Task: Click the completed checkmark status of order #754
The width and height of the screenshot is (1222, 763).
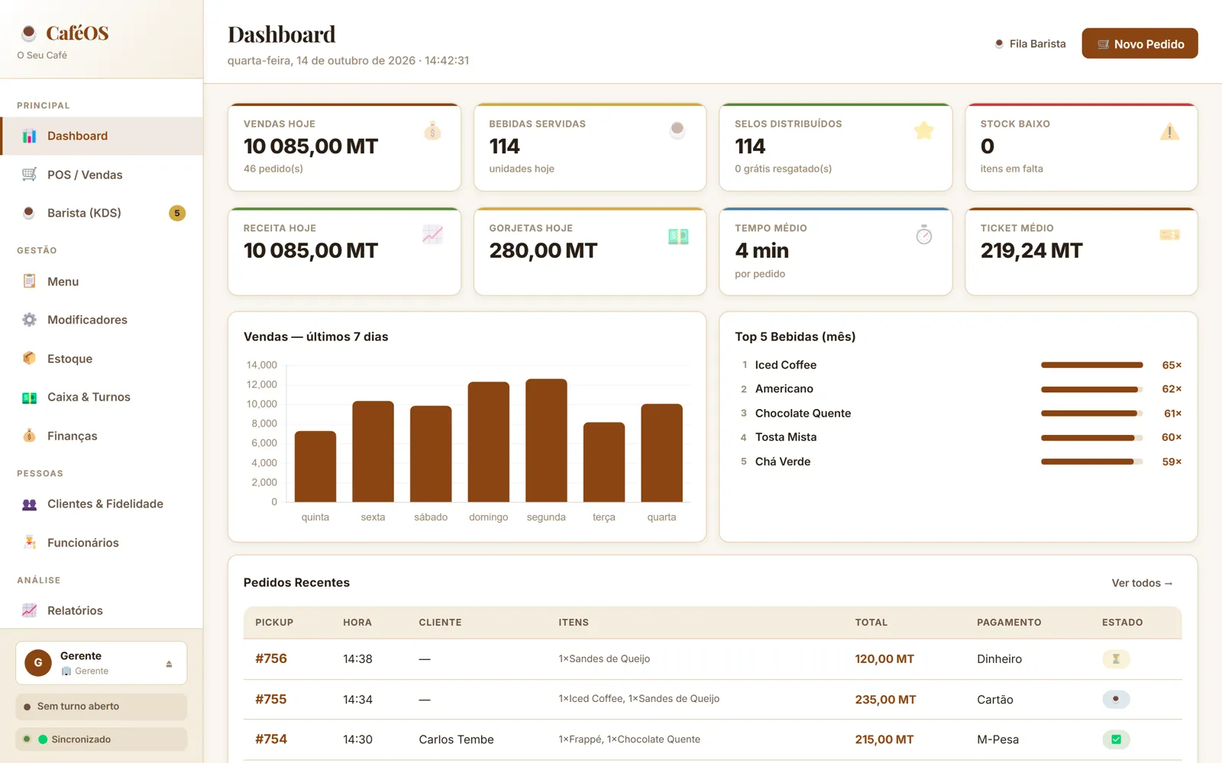Action: (1116, 739)
